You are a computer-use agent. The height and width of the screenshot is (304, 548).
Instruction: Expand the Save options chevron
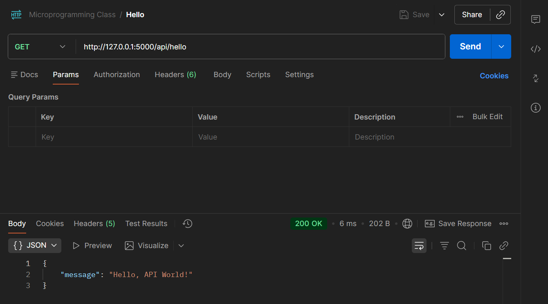(x=442, y=15)
